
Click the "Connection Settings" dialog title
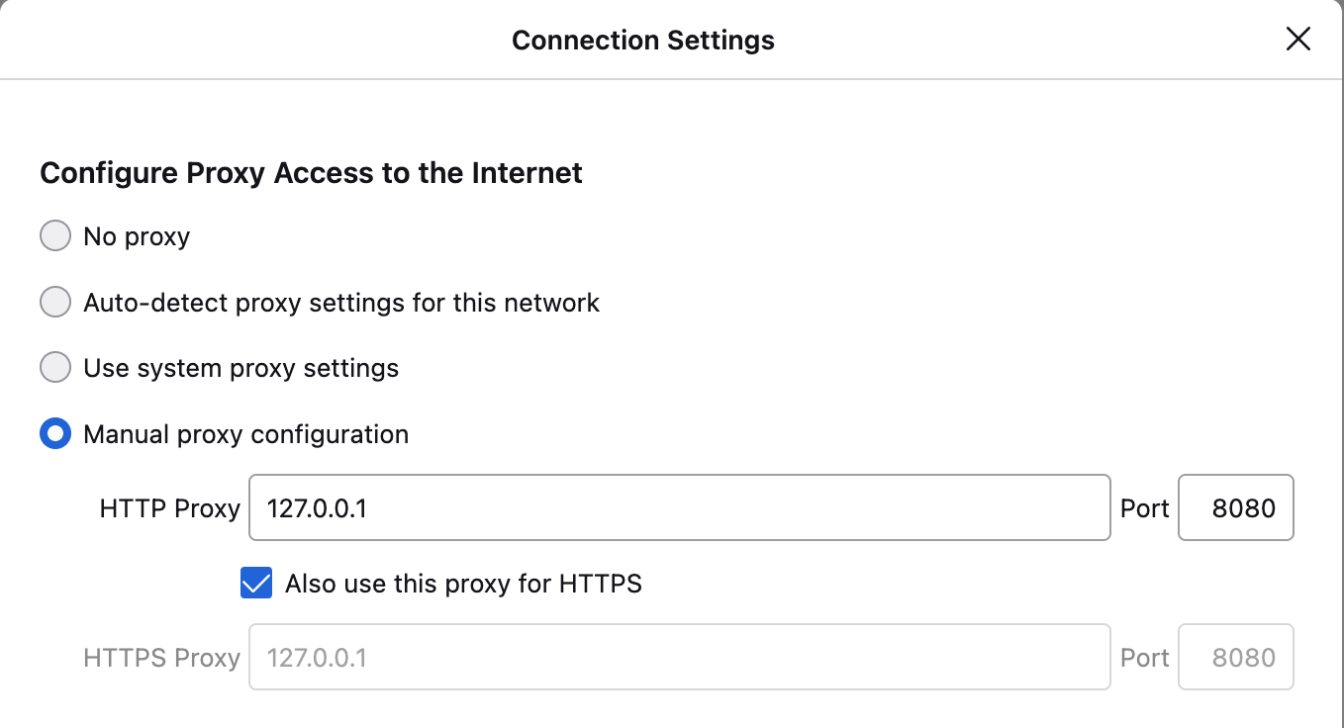[x=643, y=41]
